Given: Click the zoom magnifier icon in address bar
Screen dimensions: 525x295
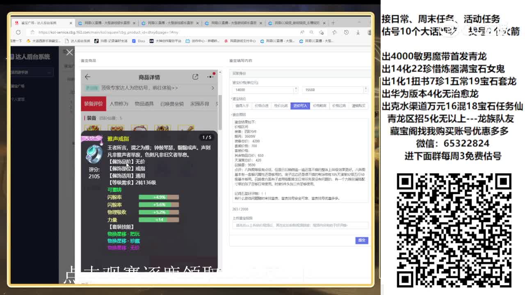Looking at the screenshot, I should pos(312,32).
